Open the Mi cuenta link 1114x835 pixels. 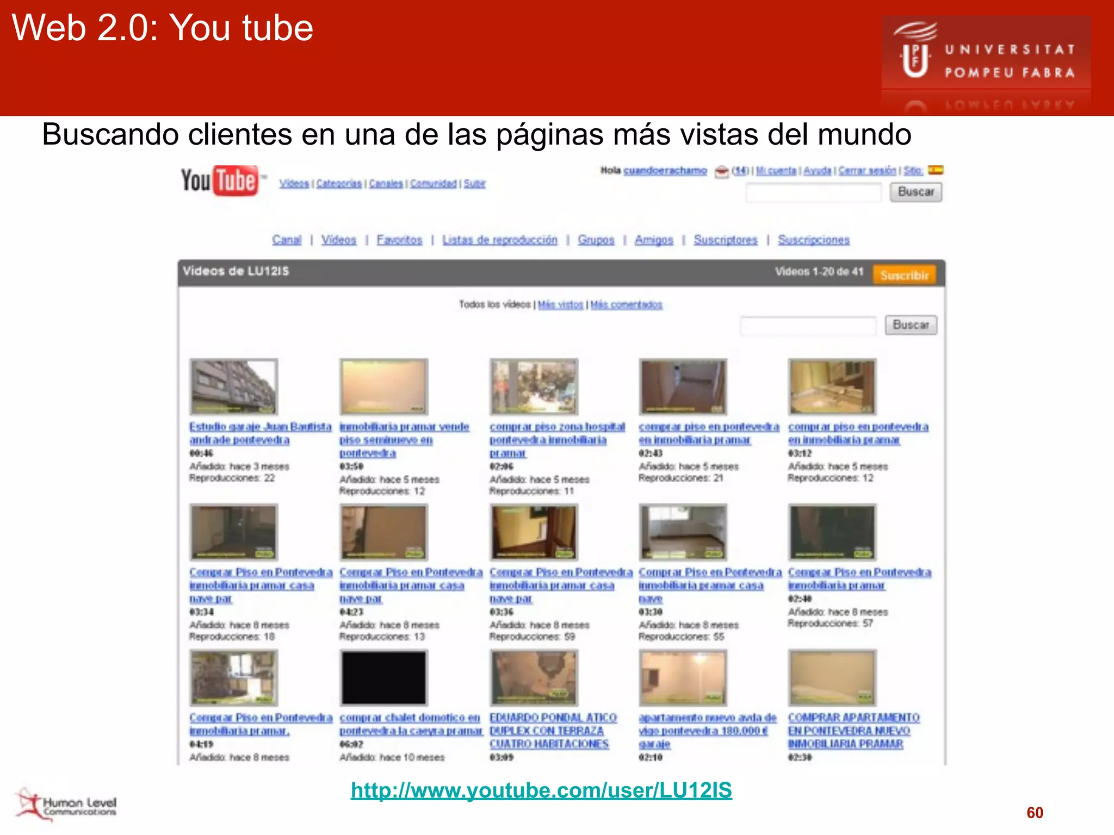776,171
